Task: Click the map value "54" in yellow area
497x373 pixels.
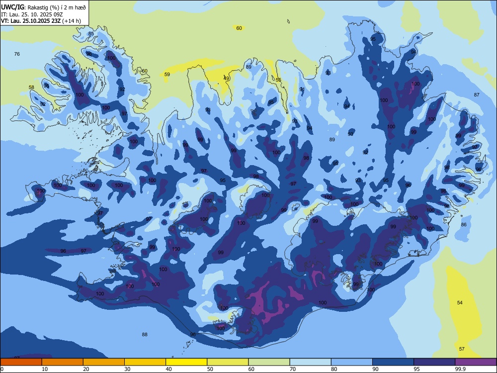Action: [x=460, y=302]
